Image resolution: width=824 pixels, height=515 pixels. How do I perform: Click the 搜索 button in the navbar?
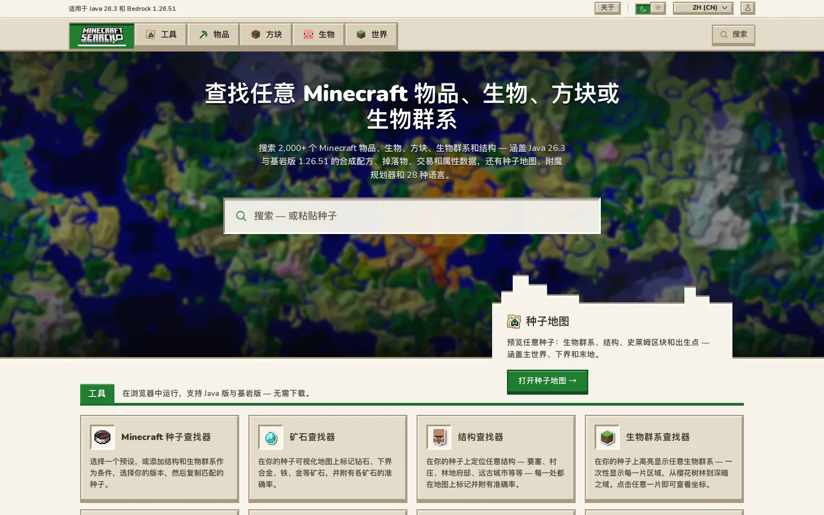(x=734, y=35)
